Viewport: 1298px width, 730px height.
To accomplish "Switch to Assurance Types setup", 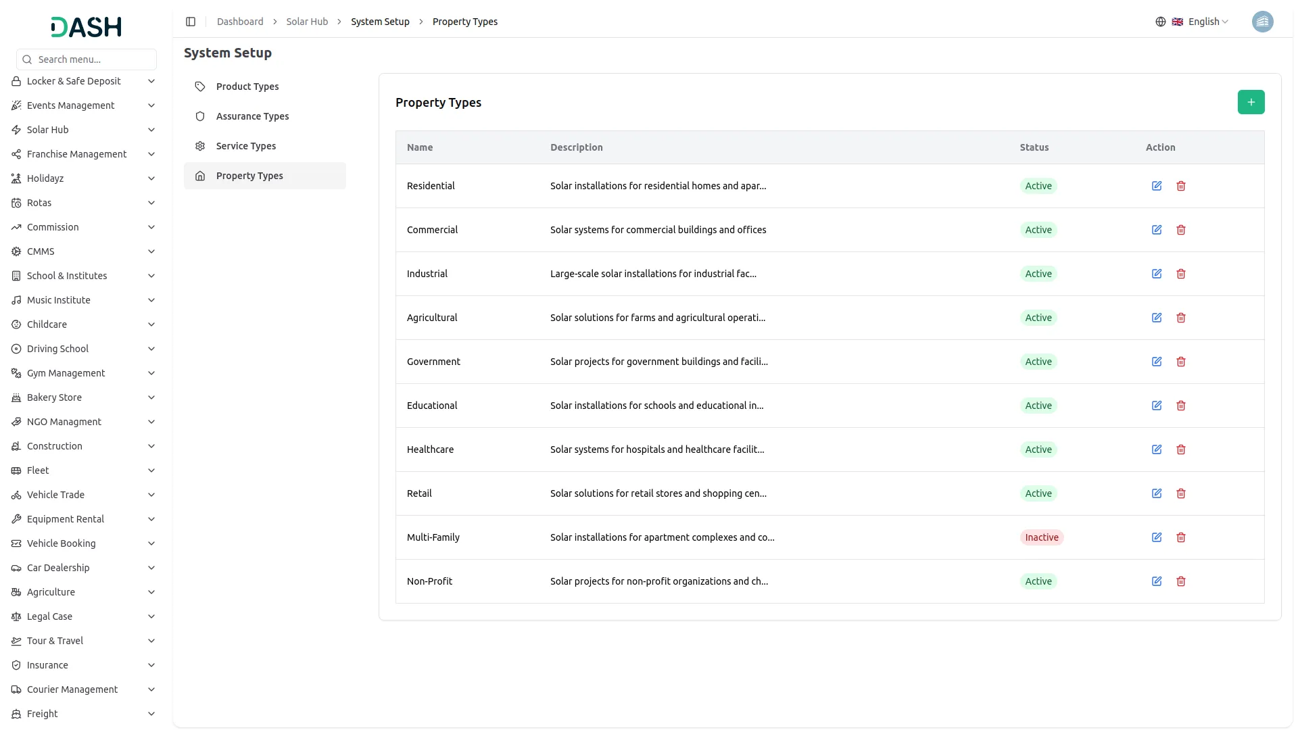I will click(252, 116).
